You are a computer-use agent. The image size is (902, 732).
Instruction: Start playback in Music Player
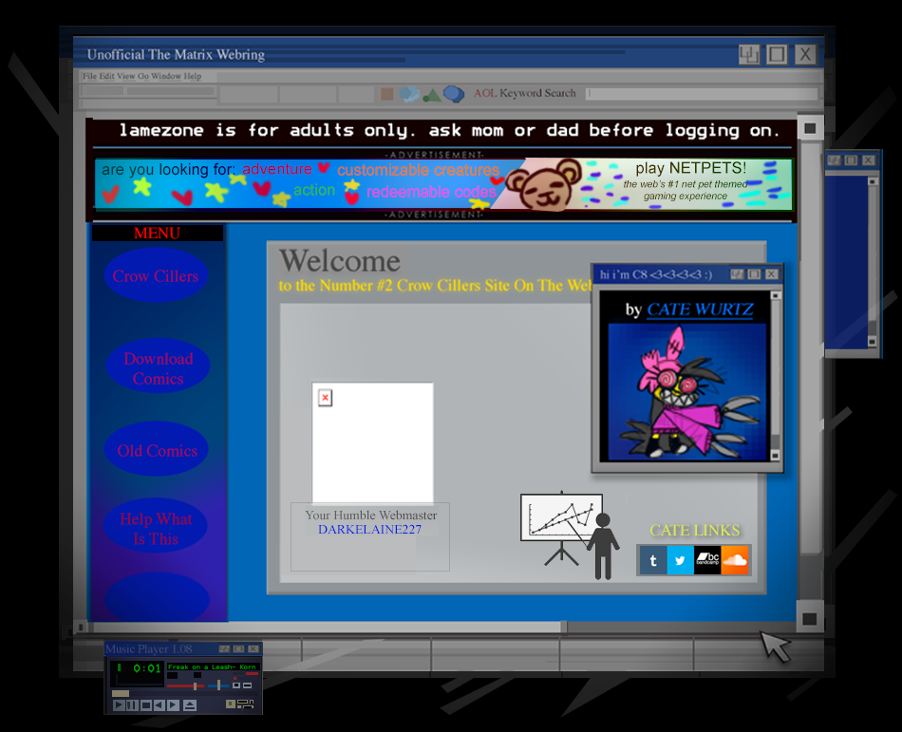click(x=119, y=705)
